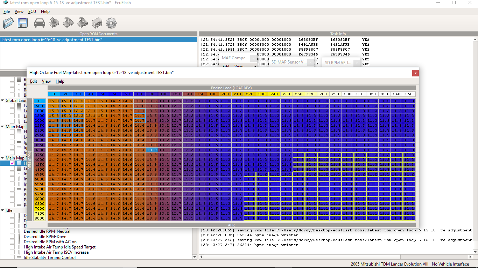Viewport: 478px width, 268px height.
Task: Click the tree panel's scroll down arrow
Action: [x=195, y=257]
